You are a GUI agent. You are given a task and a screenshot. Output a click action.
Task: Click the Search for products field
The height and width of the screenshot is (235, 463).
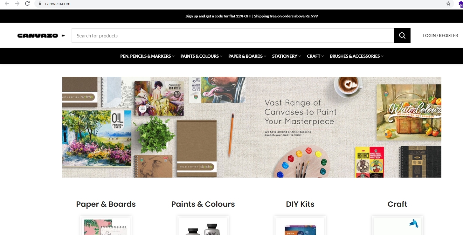click(233, 36)
